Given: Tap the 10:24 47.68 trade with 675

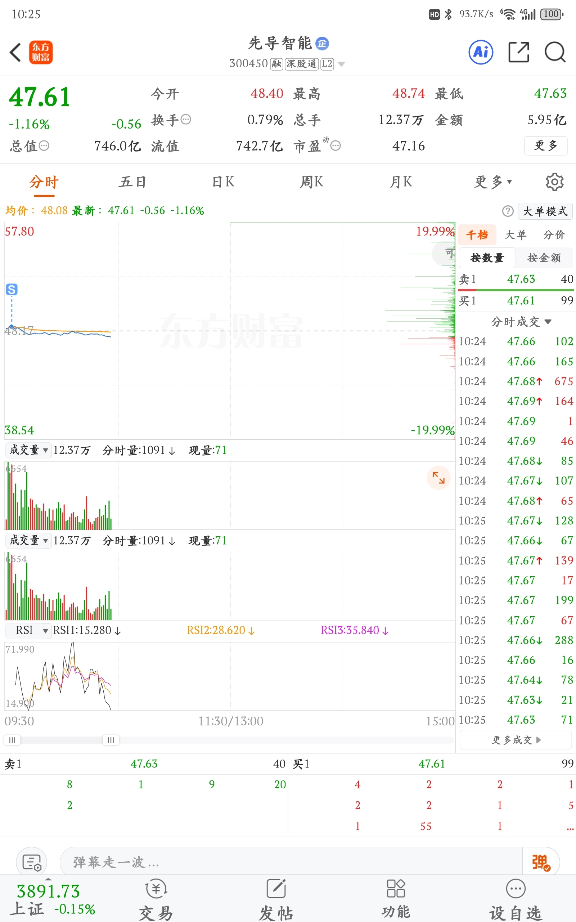Looking at the screenshot, I should tap(516, 381).
